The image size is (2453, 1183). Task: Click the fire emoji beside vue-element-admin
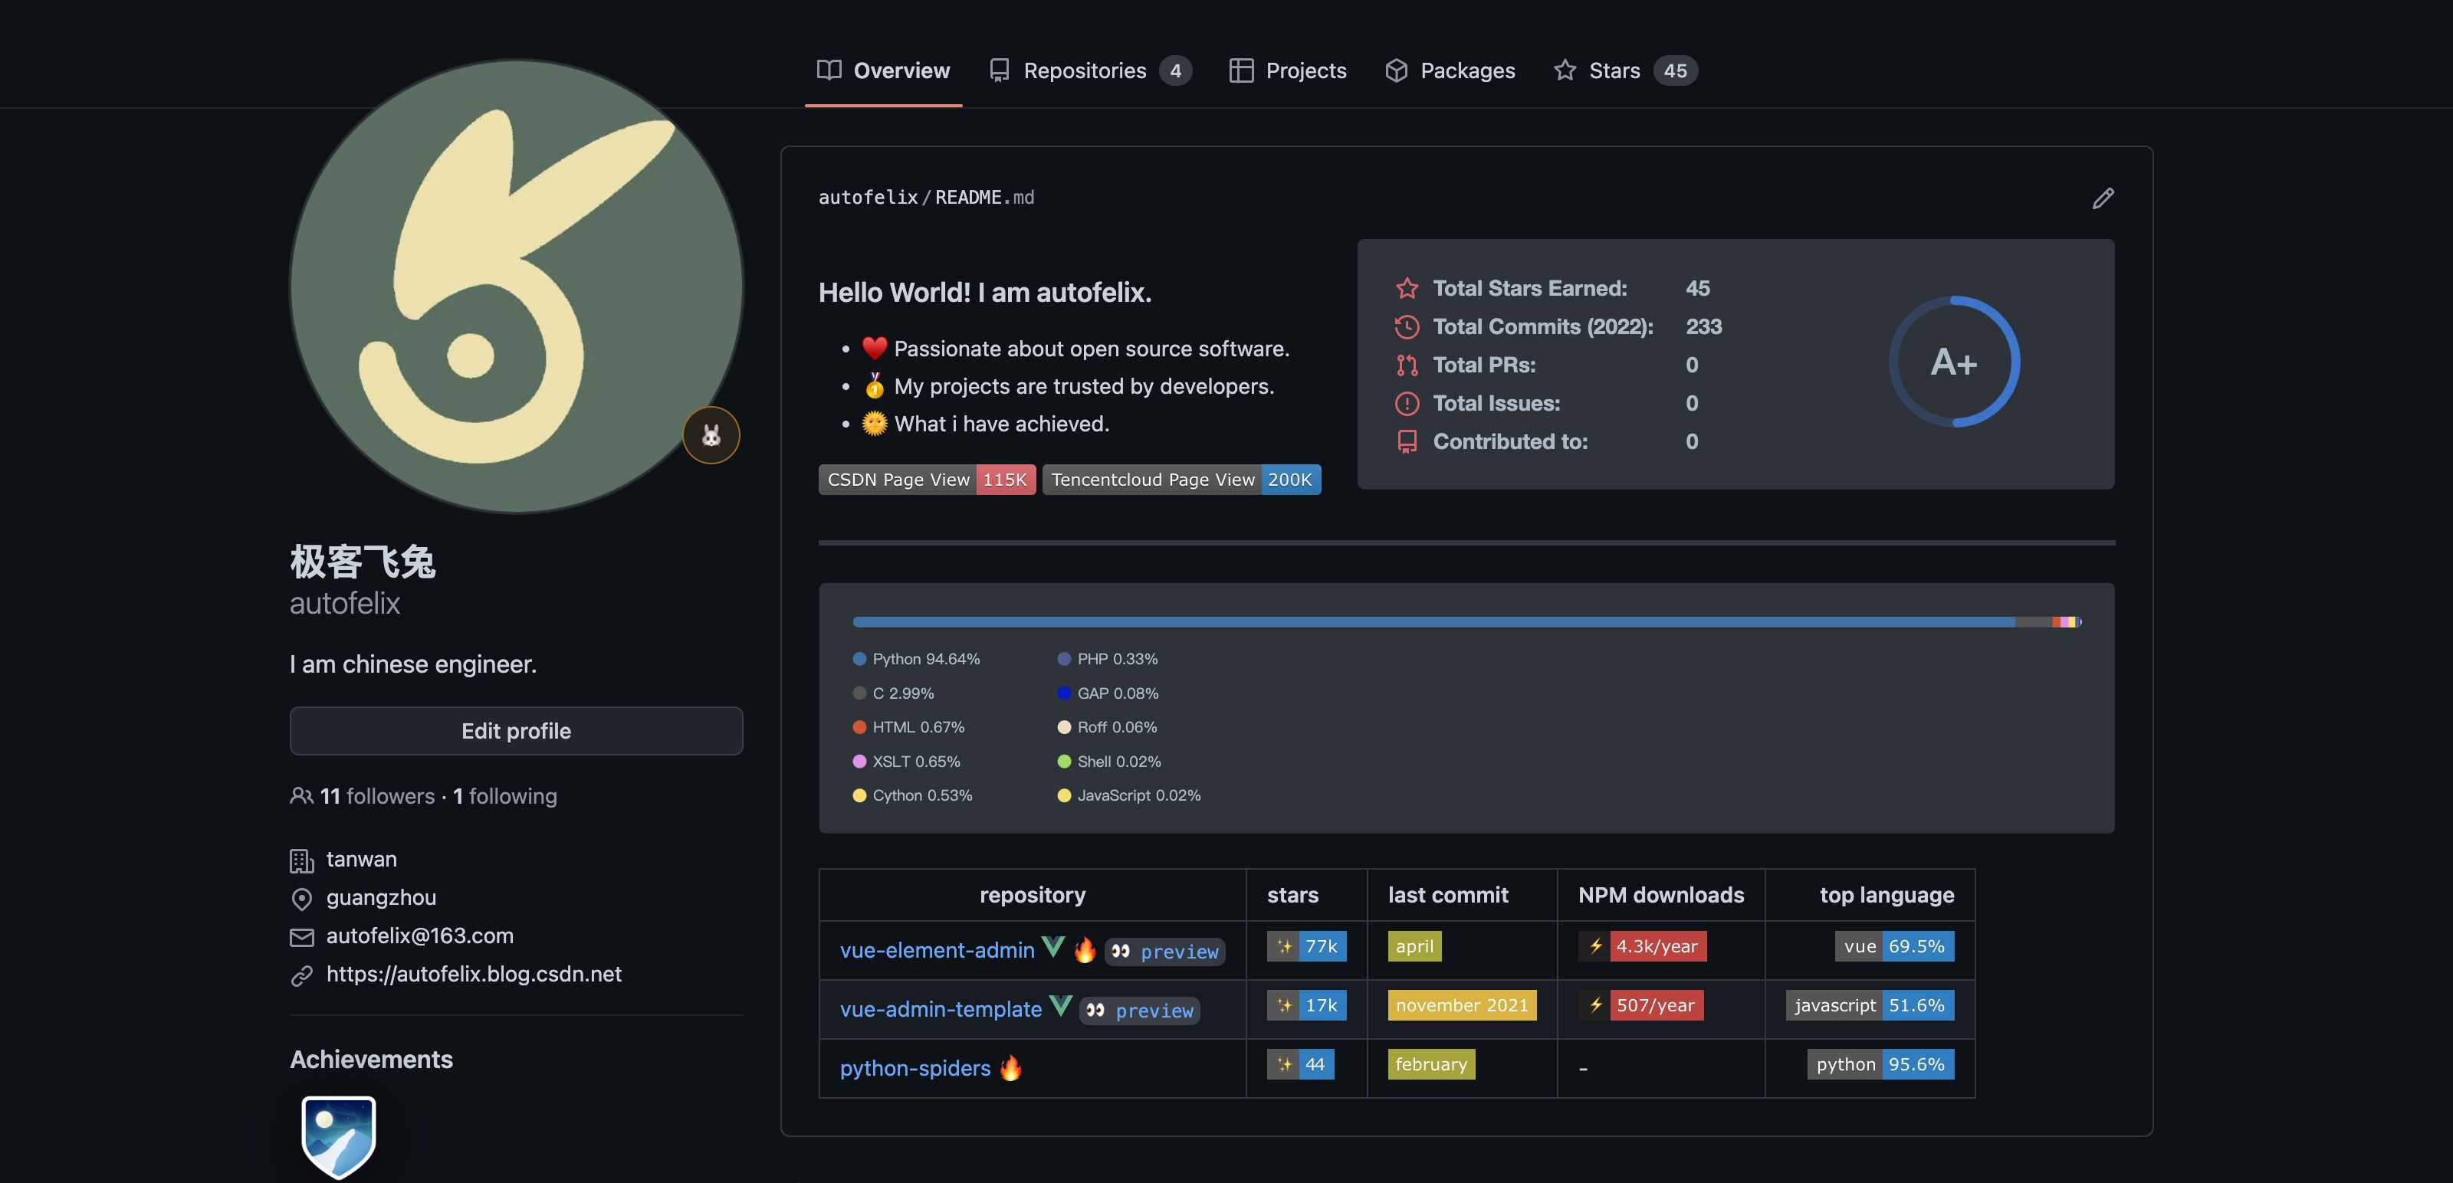[1085, 950]
